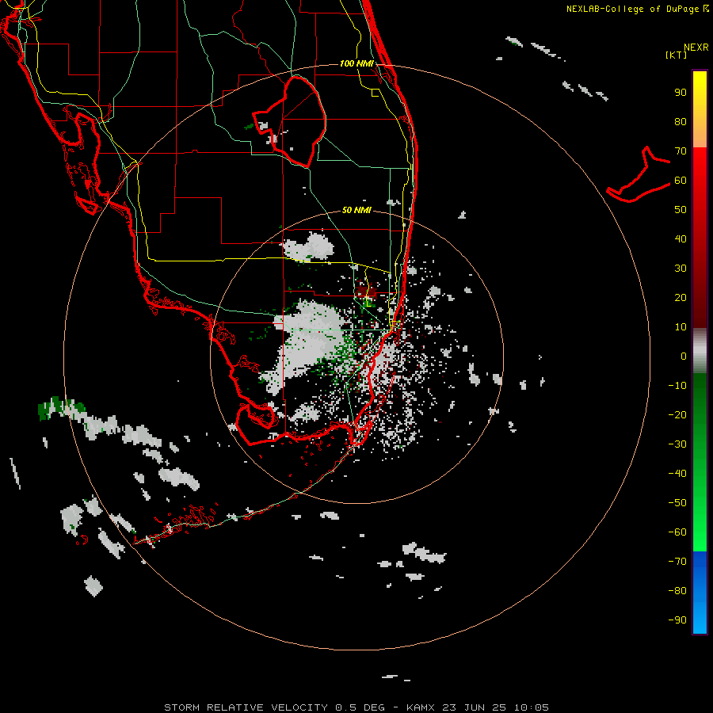Click the NEXR label above the scale
713x713 pixels.
pyautogui.click(x=696, y=47)
